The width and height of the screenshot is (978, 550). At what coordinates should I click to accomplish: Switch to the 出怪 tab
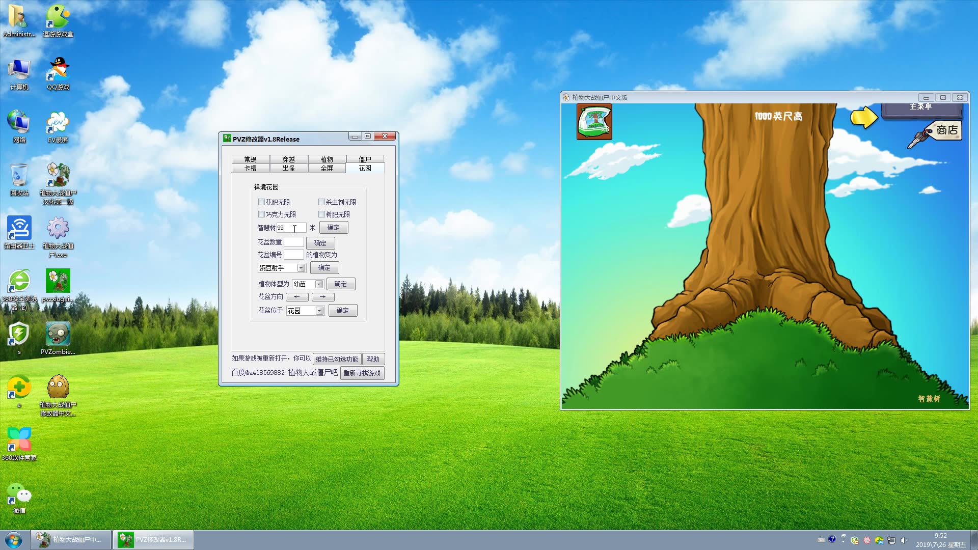tap(288, 168)
